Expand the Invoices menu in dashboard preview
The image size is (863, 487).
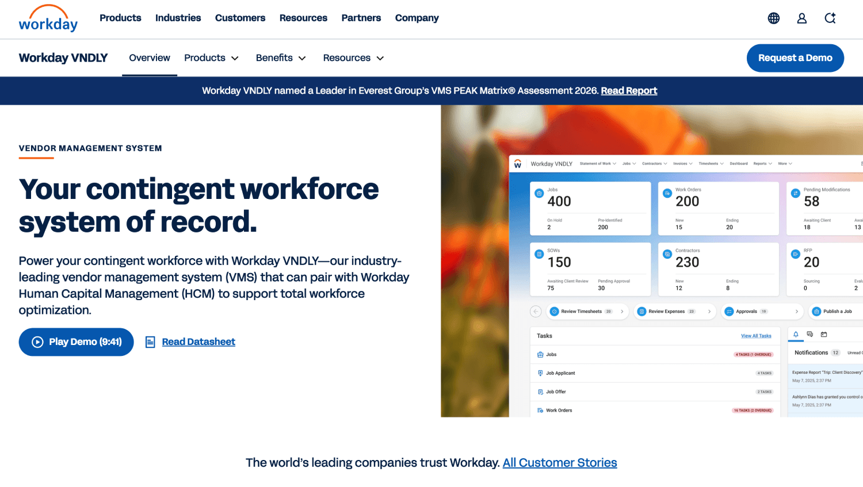pyautogui.click(x=683, y=164)
